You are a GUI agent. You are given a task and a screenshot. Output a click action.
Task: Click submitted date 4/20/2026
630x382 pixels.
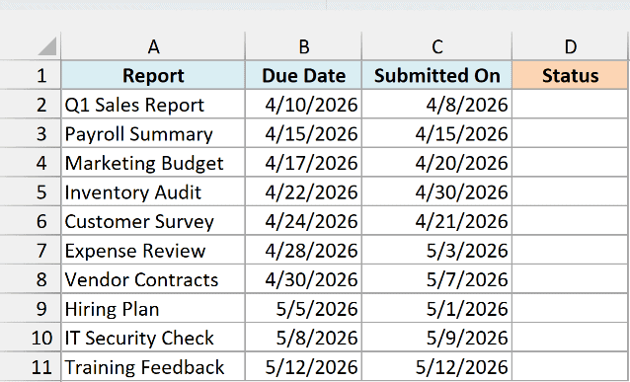click(437, 163)
